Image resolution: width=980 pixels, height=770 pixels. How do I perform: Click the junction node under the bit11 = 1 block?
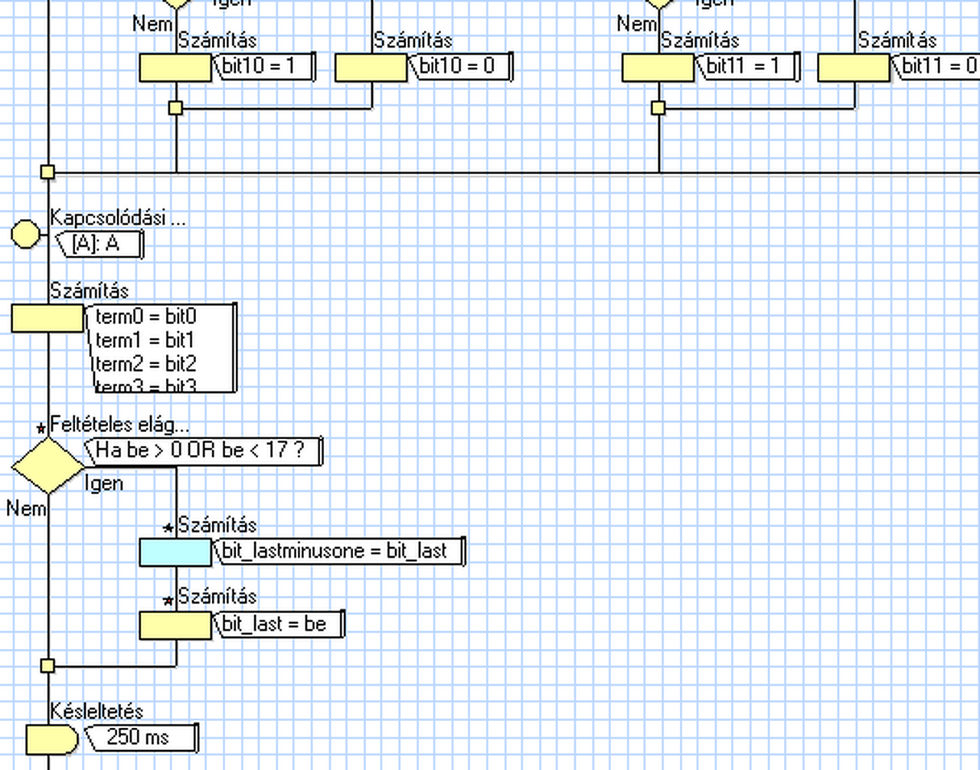[x=658, y=108]
